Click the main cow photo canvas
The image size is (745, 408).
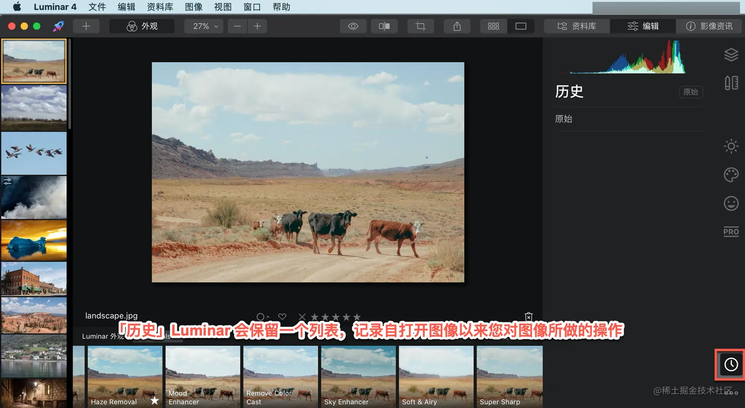[308, 172]
